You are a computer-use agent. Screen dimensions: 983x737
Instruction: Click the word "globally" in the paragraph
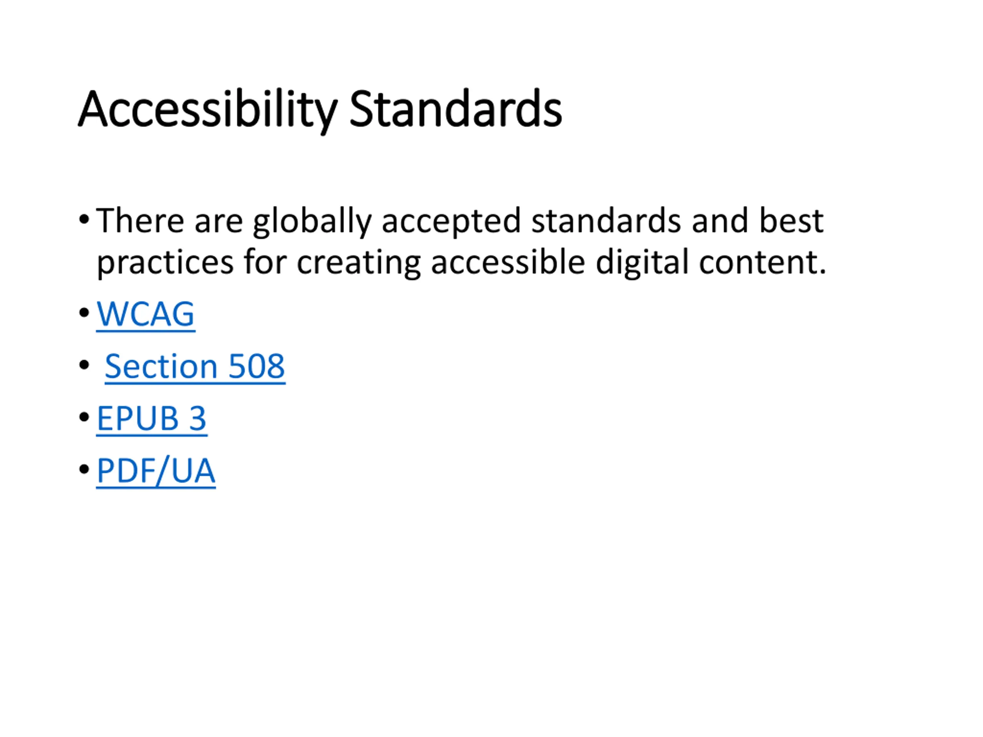pos(312,221)
